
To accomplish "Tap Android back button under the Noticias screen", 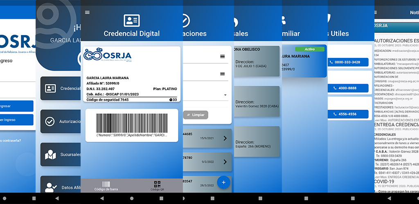I will coord(389,198).
